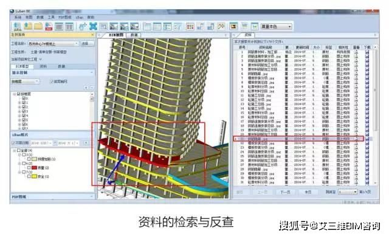389x236 pixels.
Task: Close the left panel with its X button
Action: (x=92, y=35)
